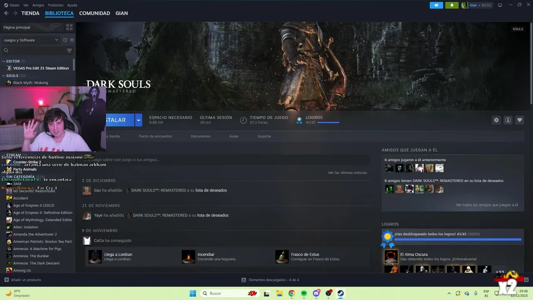
Task: Open the Discusiones tab
Action: (x=201, y=136)
